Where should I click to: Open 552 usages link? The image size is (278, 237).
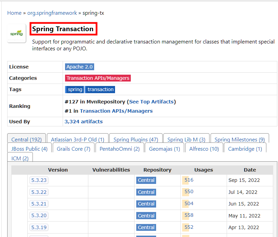point(189,227)
